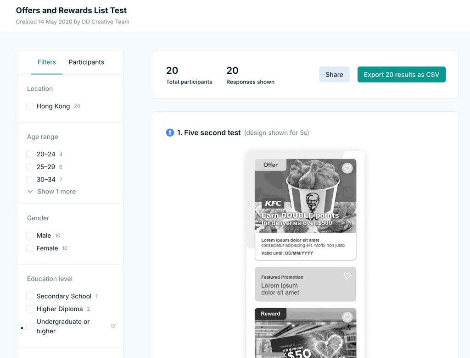Check the 25–29 age range filter

click(30, 167)
